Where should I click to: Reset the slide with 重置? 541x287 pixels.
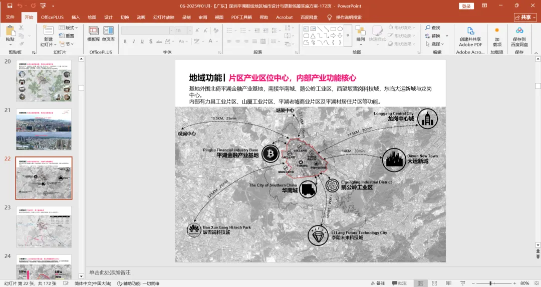tap(67, 36)
